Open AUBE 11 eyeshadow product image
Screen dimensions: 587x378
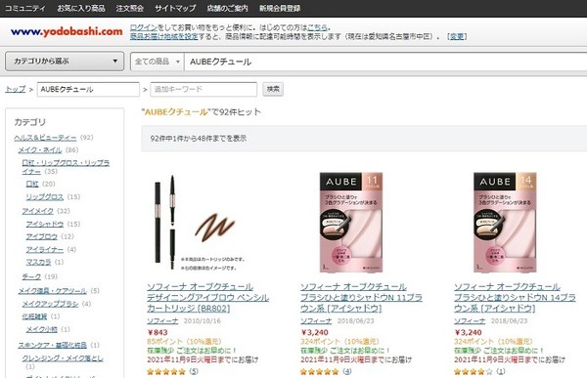[x=351, y=222]
